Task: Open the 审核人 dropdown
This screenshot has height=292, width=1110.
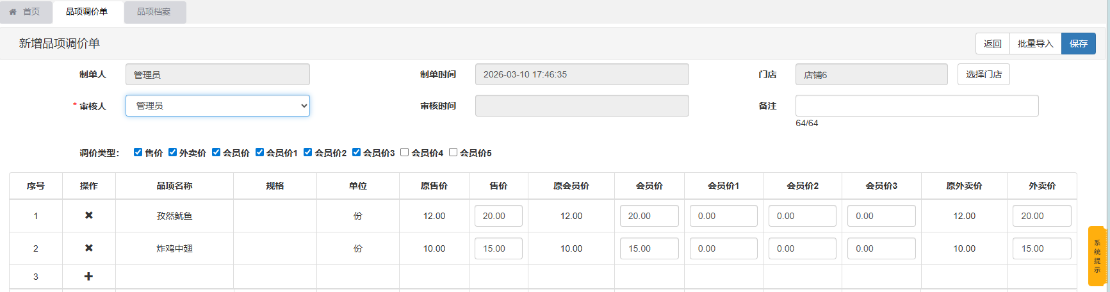Action: coord(218,106)
